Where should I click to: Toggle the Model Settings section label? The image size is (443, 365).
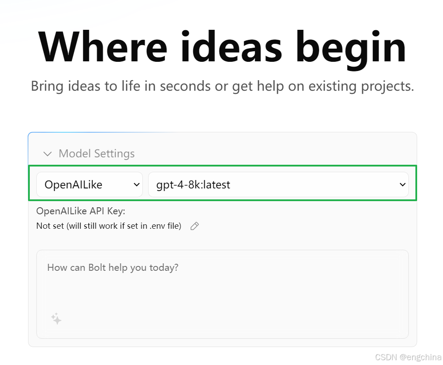pyautogui.click(x=97, y=154)
